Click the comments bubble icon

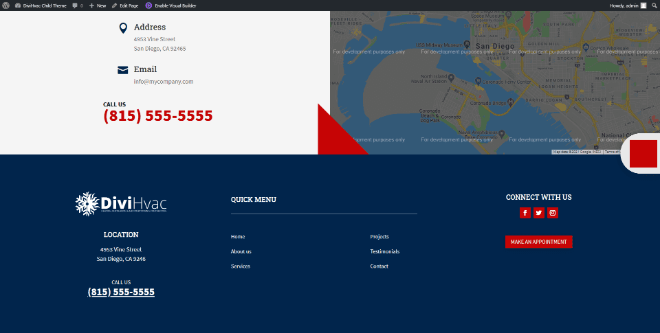(x=75, y=5)
